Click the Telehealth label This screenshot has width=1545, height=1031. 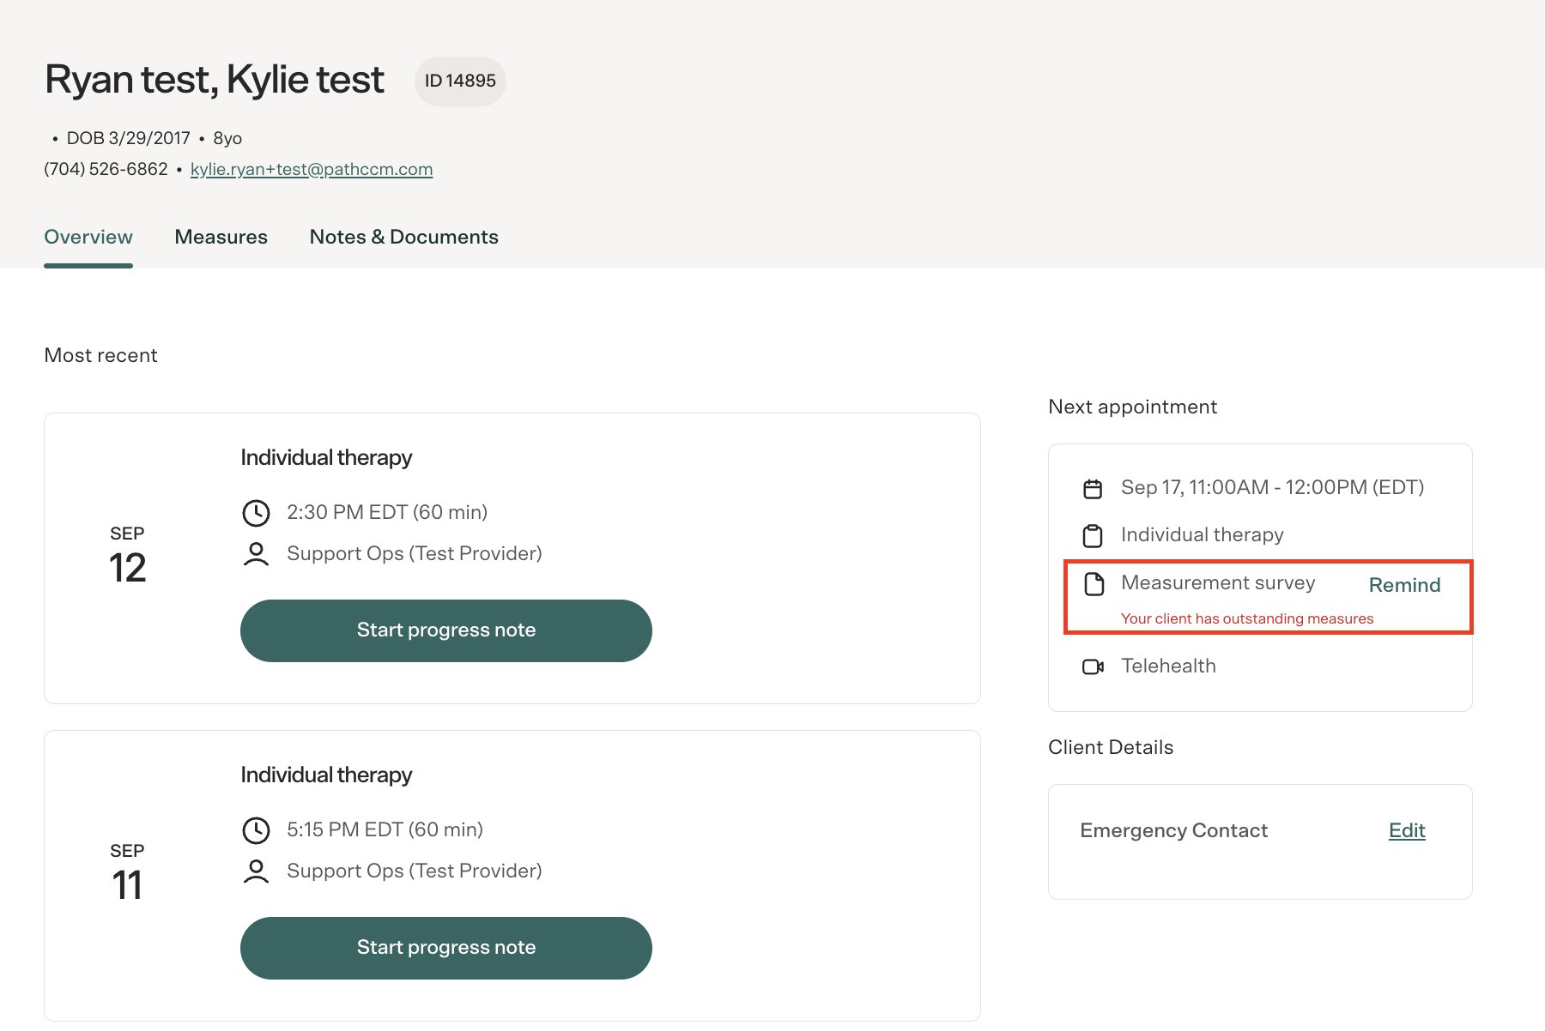[x=1168, y=666]
